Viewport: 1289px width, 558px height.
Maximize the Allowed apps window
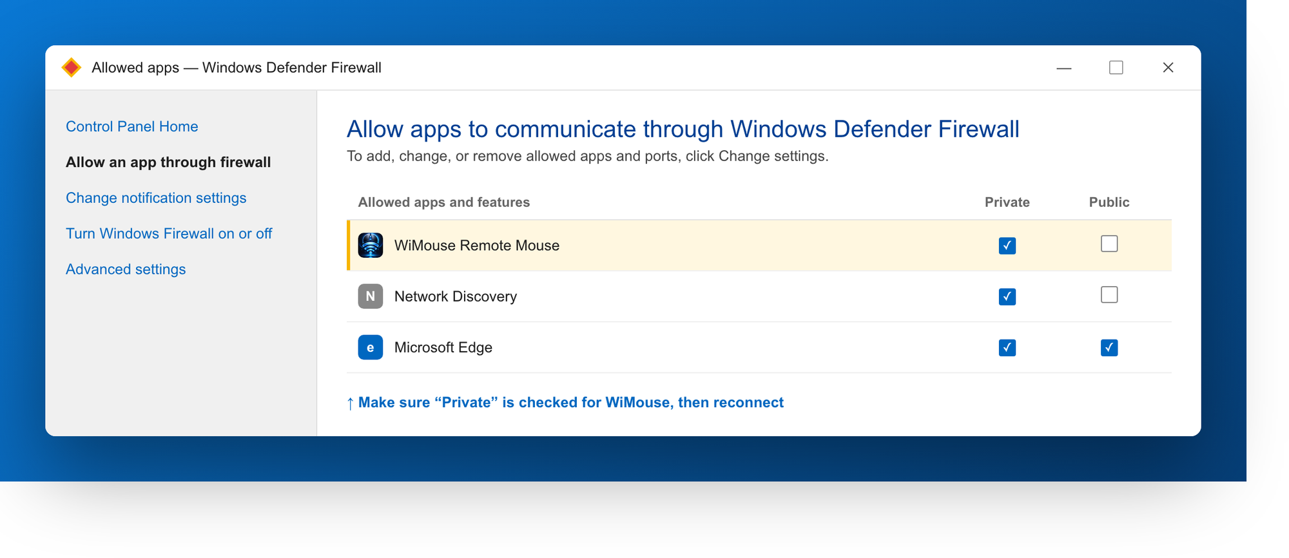1116,68
